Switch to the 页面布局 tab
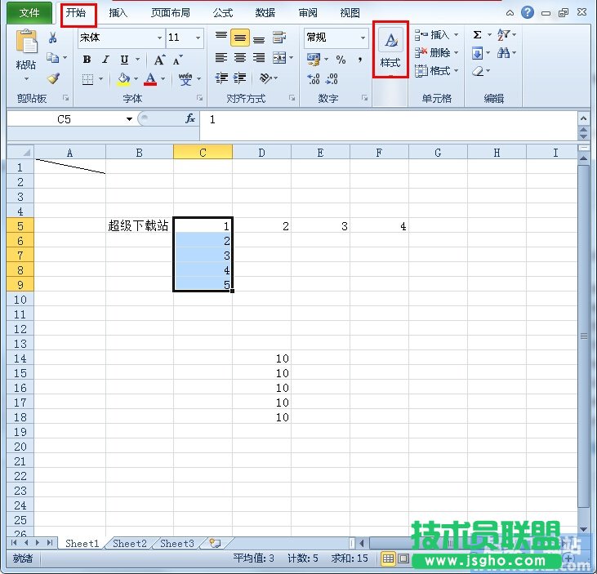Viewport: 597px width, 574px height. 171,13
